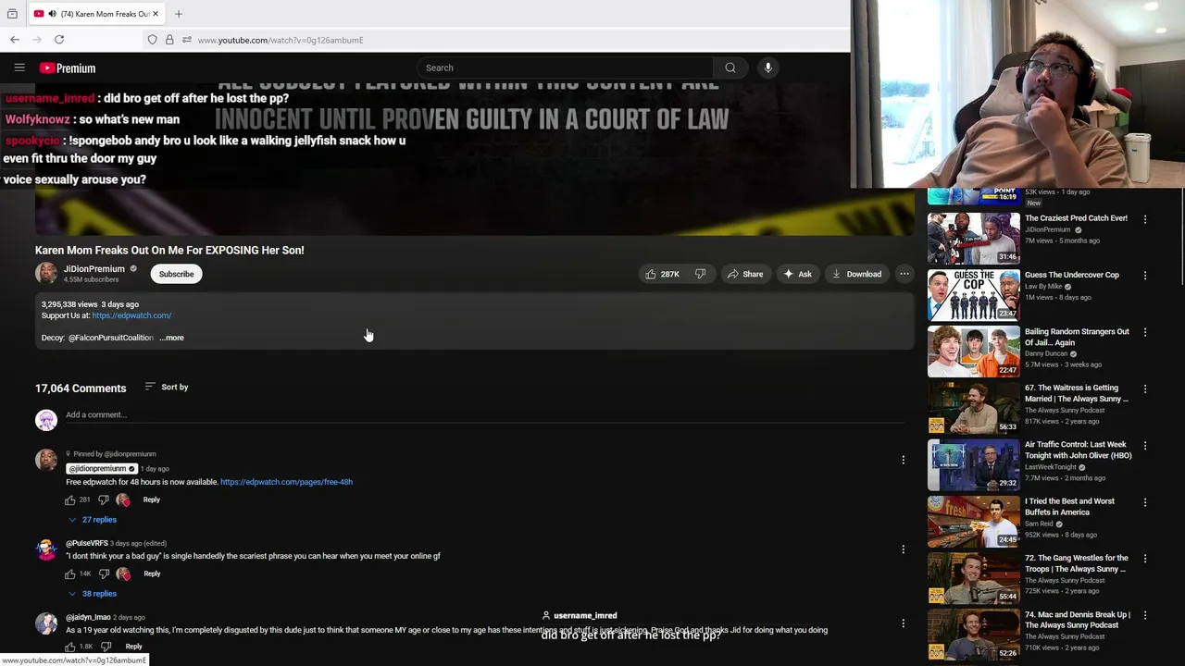Open menu for Guess The Undercover Cop

pyautogui.click(x=1145, y=276)
